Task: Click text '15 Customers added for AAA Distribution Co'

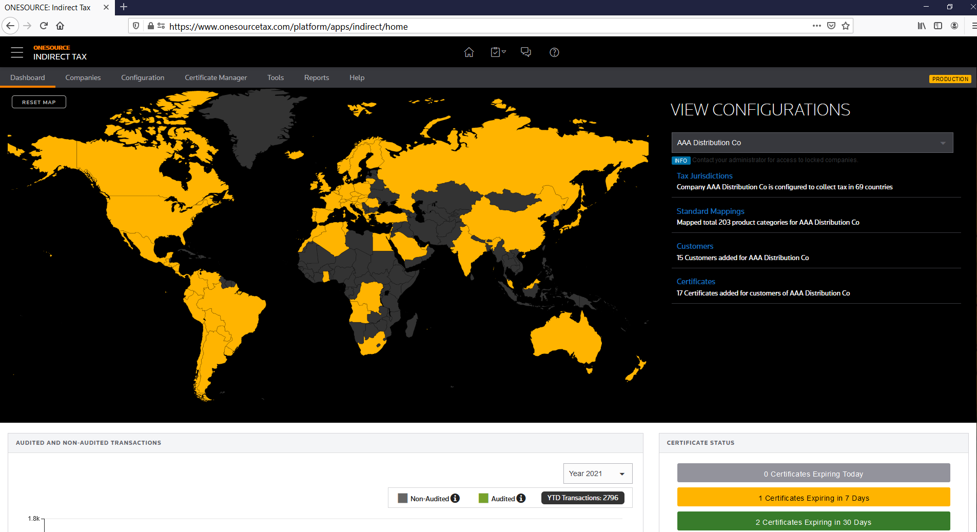Action: [742, 258]
